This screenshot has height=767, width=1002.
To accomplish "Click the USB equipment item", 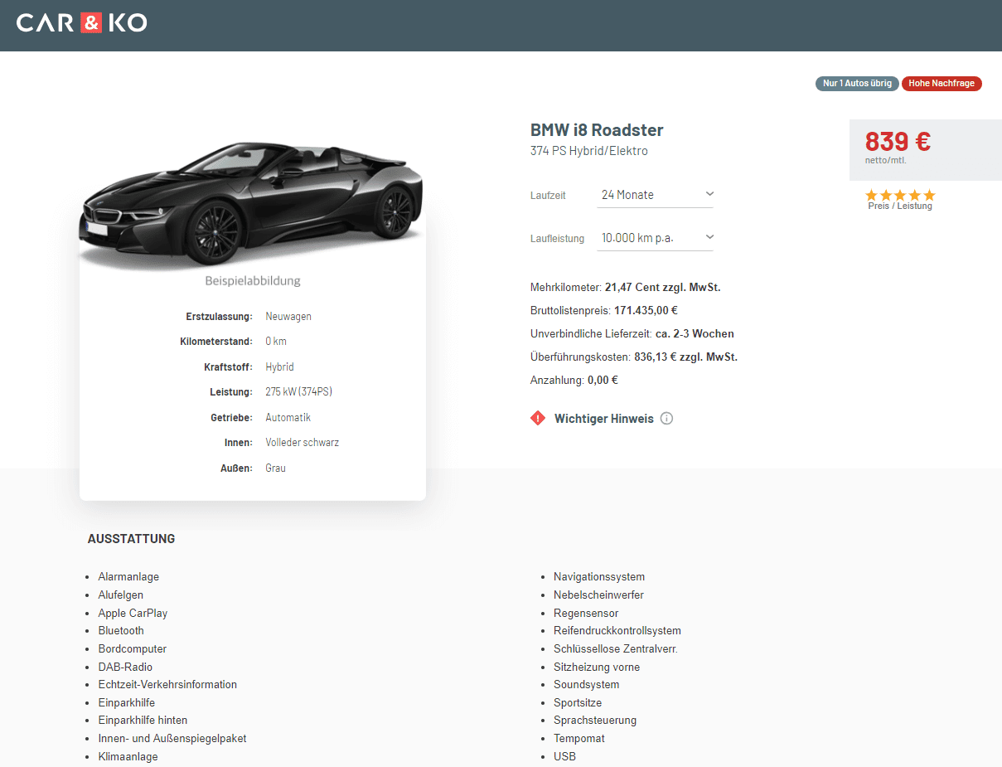I will pyautogui.click(x=565, y=757).
